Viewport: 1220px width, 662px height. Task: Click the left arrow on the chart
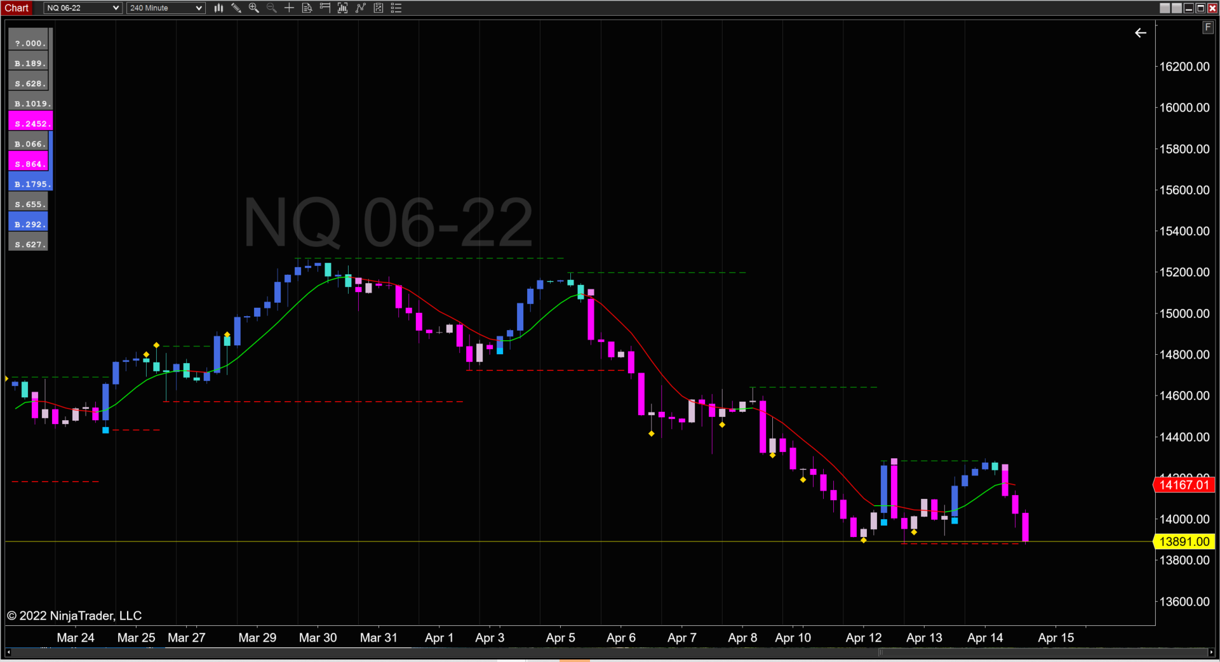click(x=1141, y=33)
